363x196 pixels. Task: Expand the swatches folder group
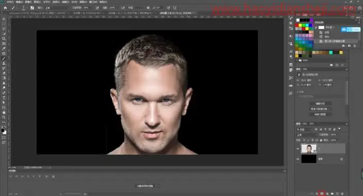pos(297,60)
